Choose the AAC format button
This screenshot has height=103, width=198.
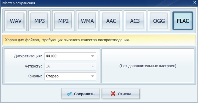click(x=111, y=21)
